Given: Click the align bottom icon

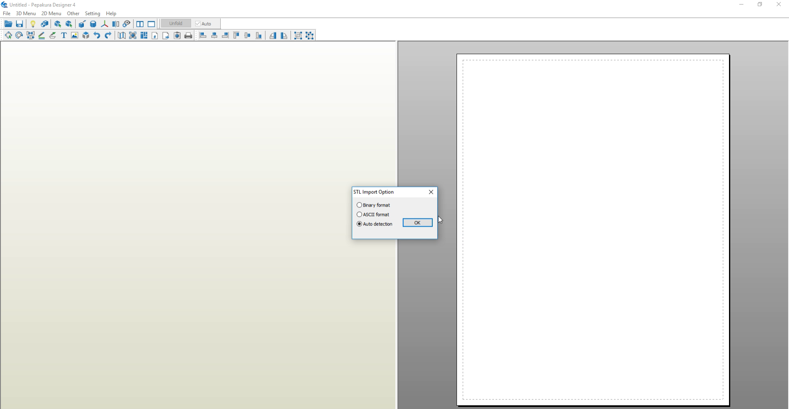Looking at the screenshot, I should click(258, 35).
